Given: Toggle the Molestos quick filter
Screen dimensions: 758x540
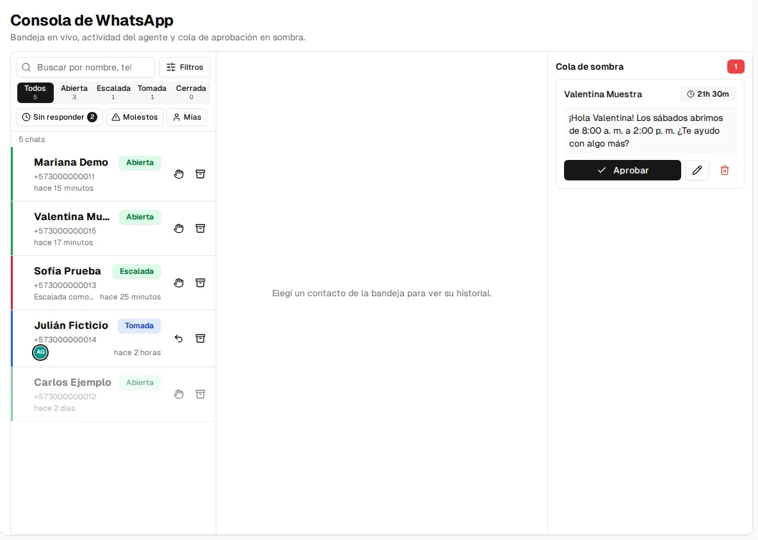Looking at the screenshot, I should pos(135,117).
